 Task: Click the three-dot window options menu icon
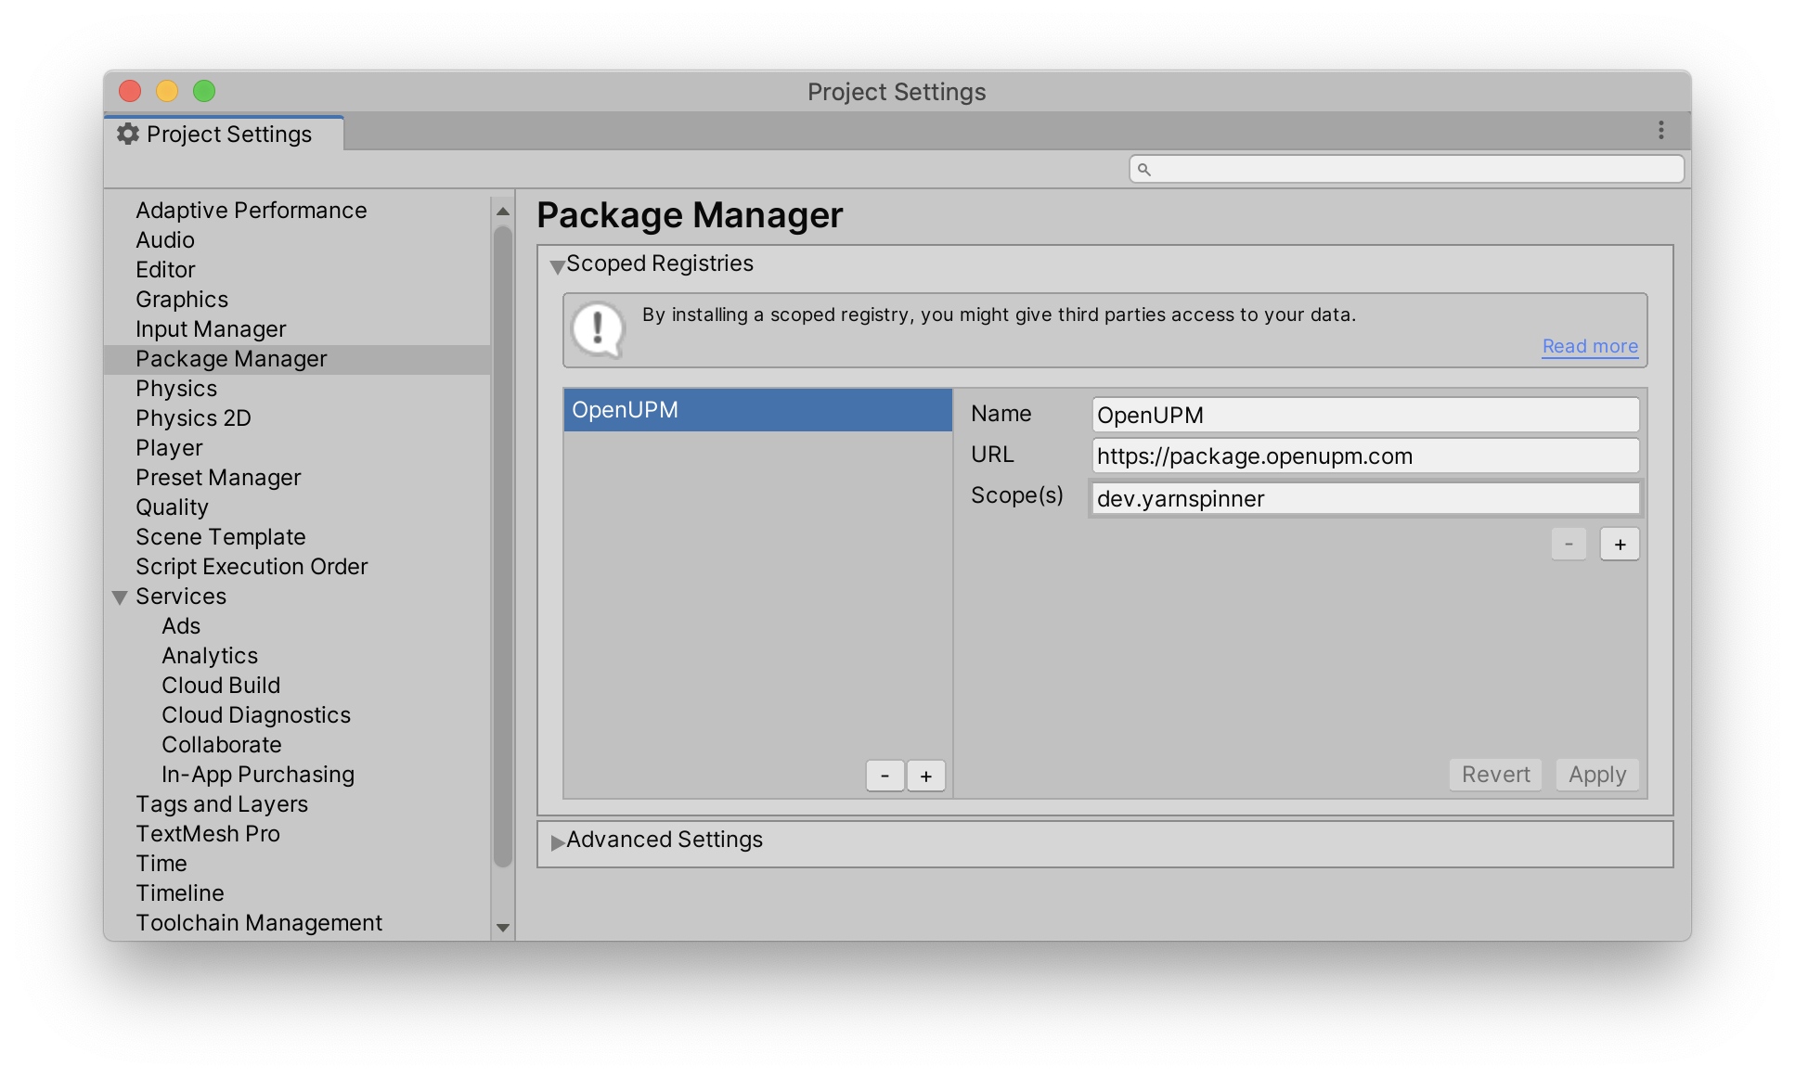tap(1660, 131)
